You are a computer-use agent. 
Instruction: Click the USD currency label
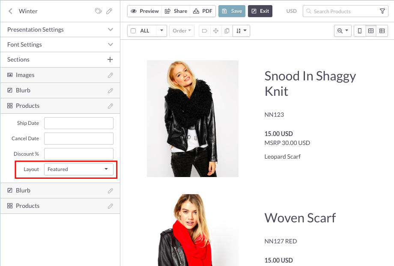tap(292, 11)
